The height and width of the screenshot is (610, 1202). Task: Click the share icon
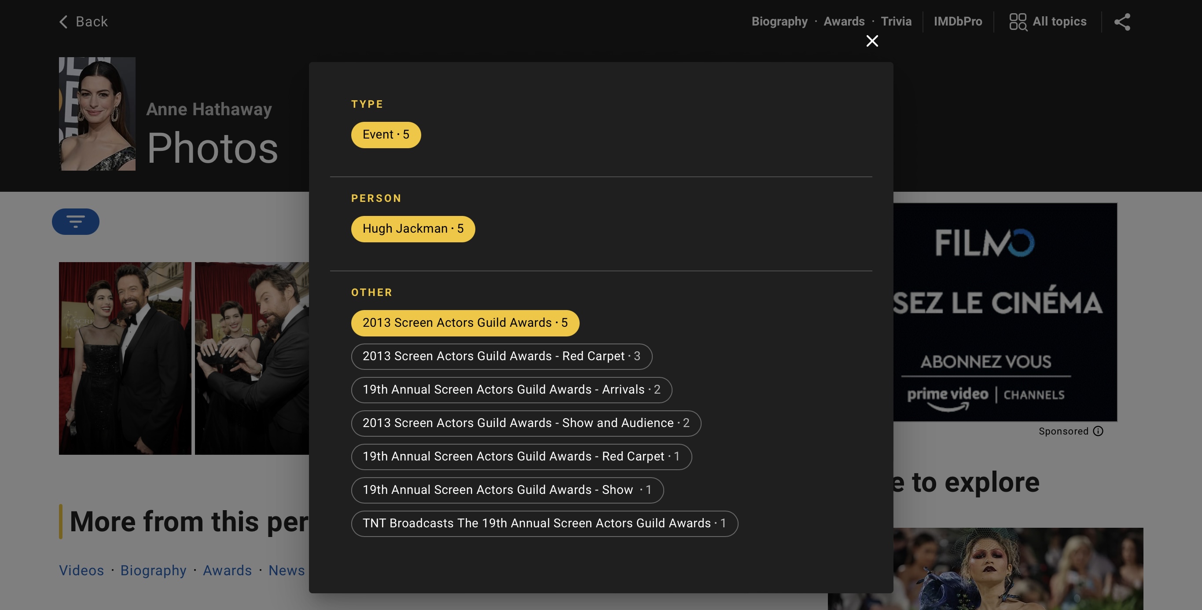1123,22
